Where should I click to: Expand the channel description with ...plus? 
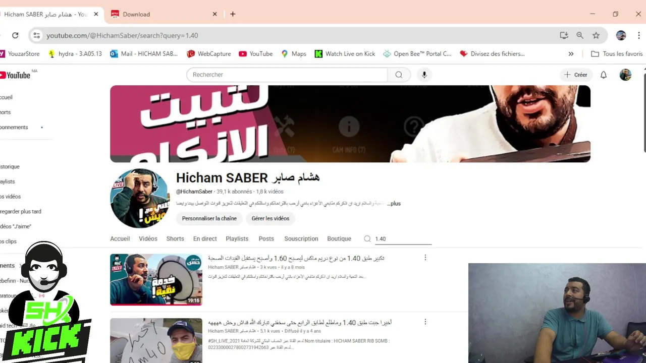coord(394,203)
